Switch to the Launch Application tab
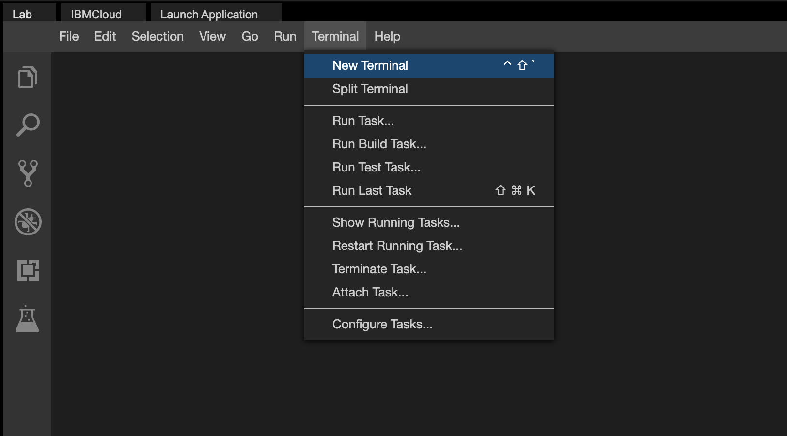 (209, 14)
